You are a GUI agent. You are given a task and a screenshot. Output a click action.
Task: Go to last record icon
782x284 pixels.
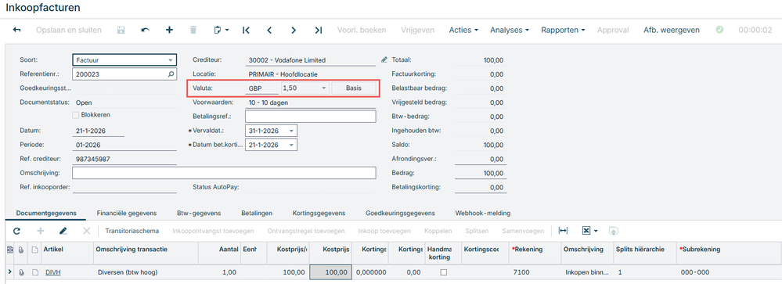[x=318, y=30]
